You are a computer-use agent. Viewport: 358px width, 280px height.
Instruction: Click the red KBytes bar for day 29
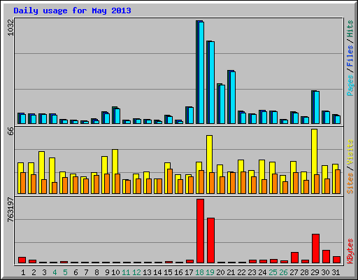point(315,248)
